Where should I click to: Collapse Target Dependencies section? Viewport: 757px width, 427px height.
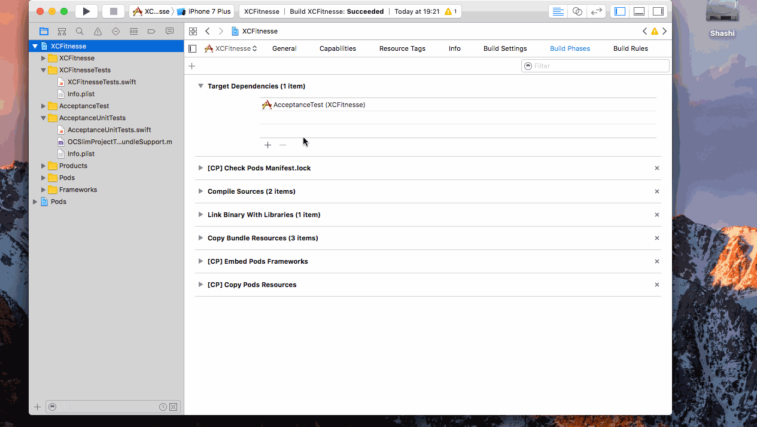[201, 86]
